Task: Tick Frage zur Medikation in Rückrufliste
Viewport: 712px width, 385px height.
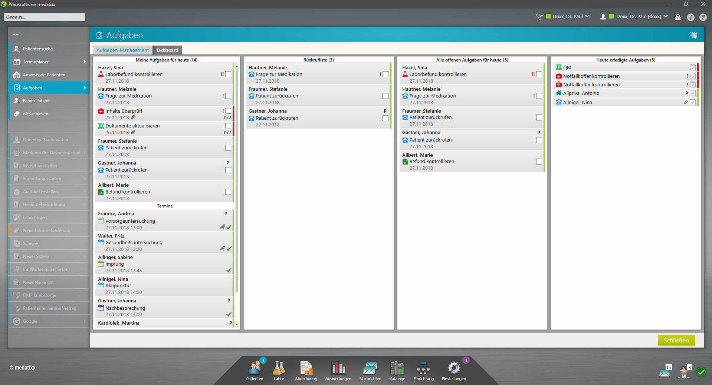Action: (385, 74)
